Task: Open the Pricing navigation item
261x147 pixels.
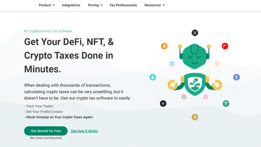Action: click(x=93, y=5)
